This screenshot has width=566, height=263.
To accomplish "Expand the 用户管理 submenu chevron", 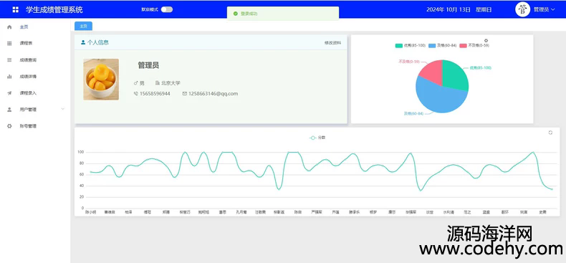I will [63, 109].
